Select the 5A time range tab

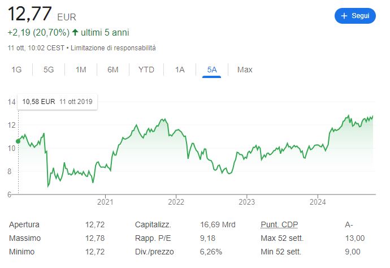[212, 70]
